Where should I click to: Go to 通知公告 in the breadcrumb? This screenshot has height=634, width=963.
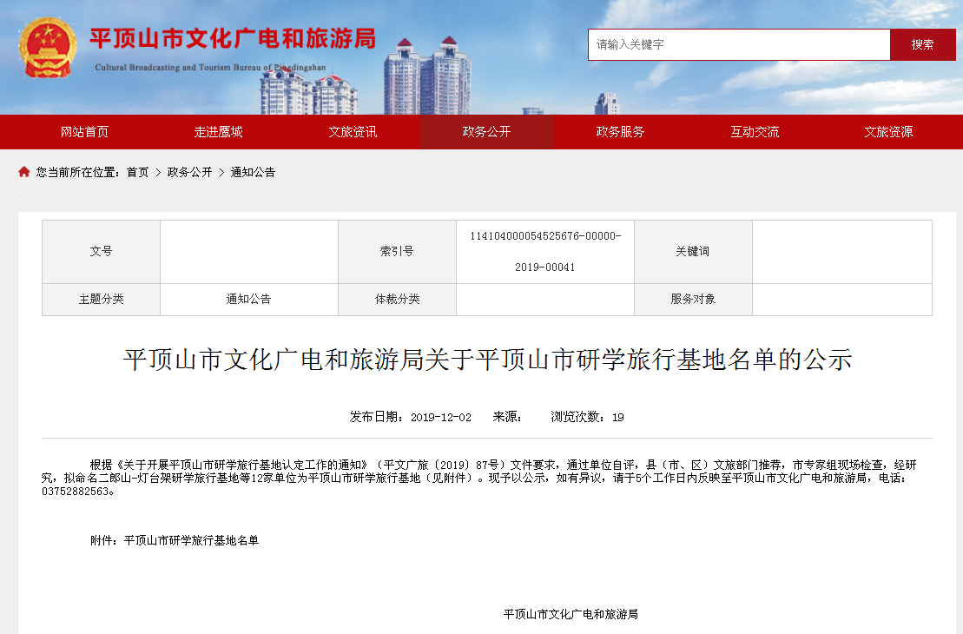[253, 173]
